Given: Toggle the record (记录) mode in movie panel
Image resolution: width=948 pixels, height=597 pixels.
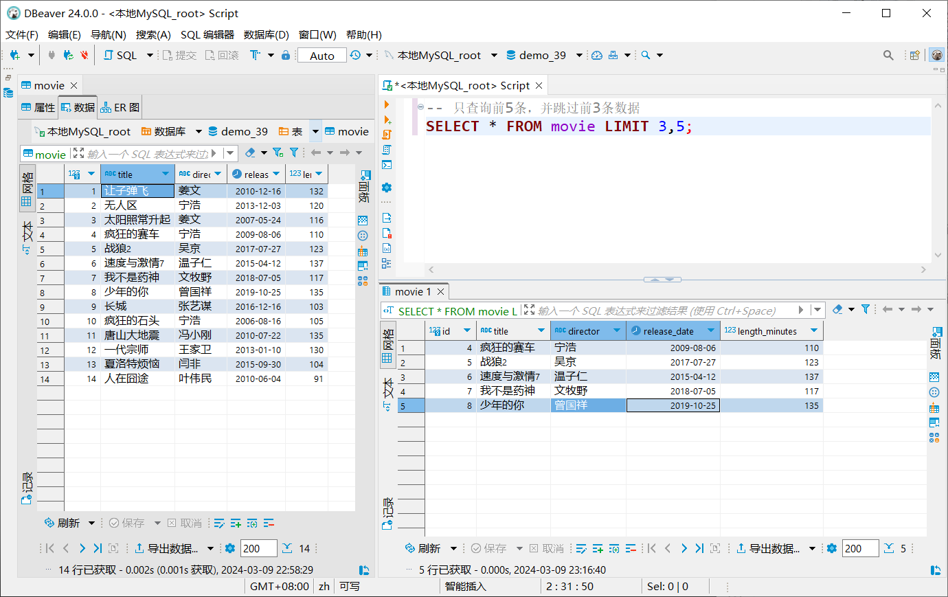Looking at the screenshot, I should [x=27, y=488].
